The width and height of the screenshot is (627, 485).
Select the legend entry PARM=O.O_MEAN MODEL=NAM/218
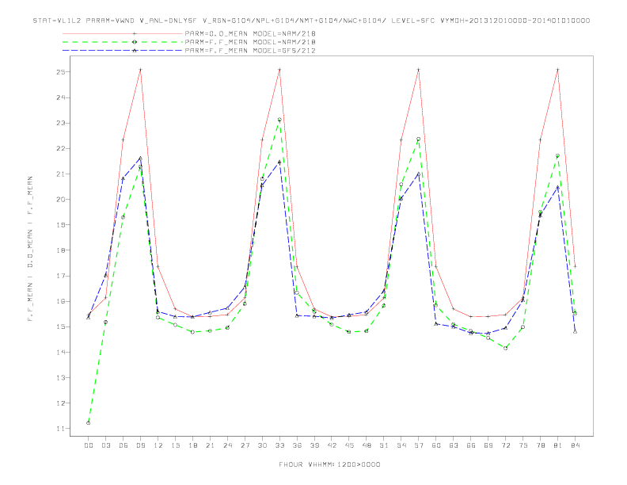click(x=250, y=33)
